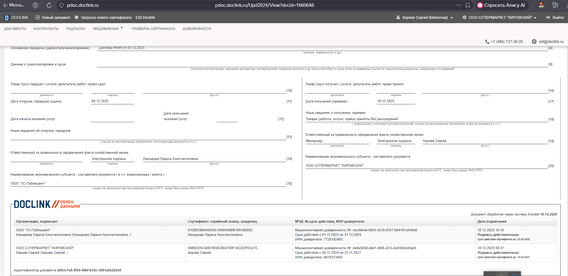
Task: Click the column header "Организация, подписант"
Action: (37, 222)
